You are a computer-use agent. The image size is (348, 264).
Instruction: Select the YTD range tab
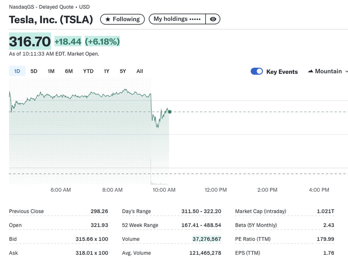(88, 71)
